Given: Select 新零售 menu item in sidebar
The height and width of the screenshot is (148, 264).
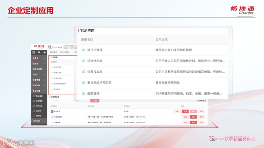Looking at the screenshot, I should (x=35, y=58).
